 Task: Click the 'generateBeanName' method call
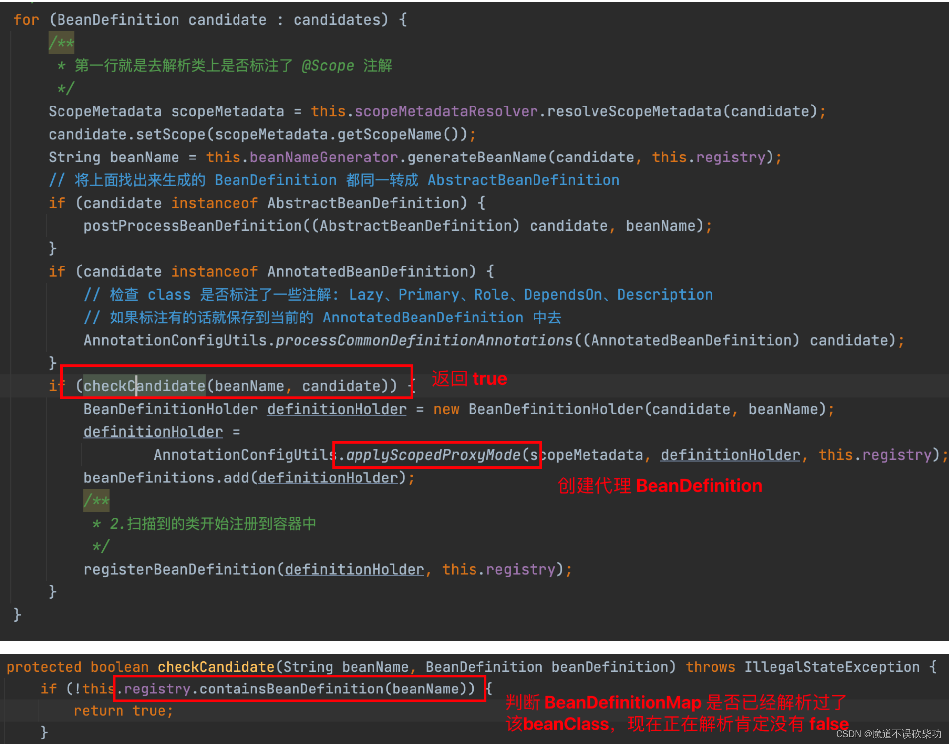477,158
